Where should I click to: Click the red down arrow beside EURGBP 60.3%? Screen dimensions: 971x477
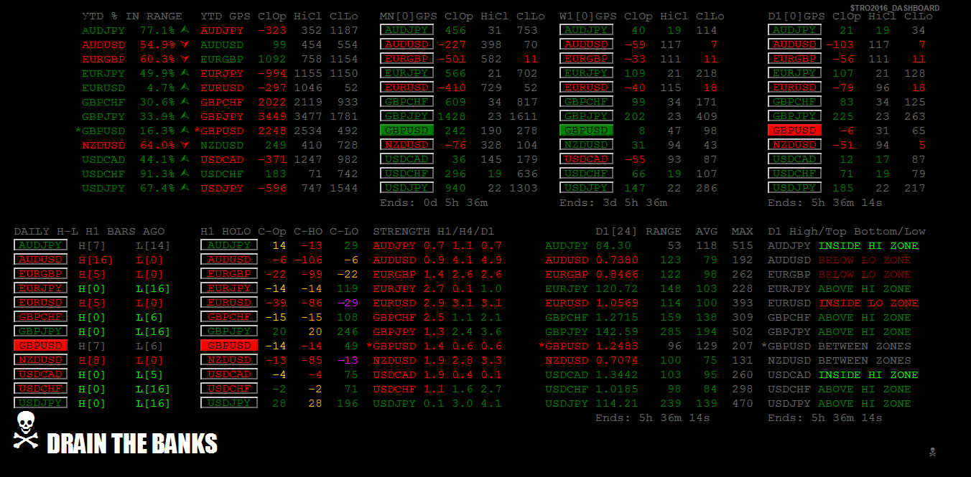(185, 59)
